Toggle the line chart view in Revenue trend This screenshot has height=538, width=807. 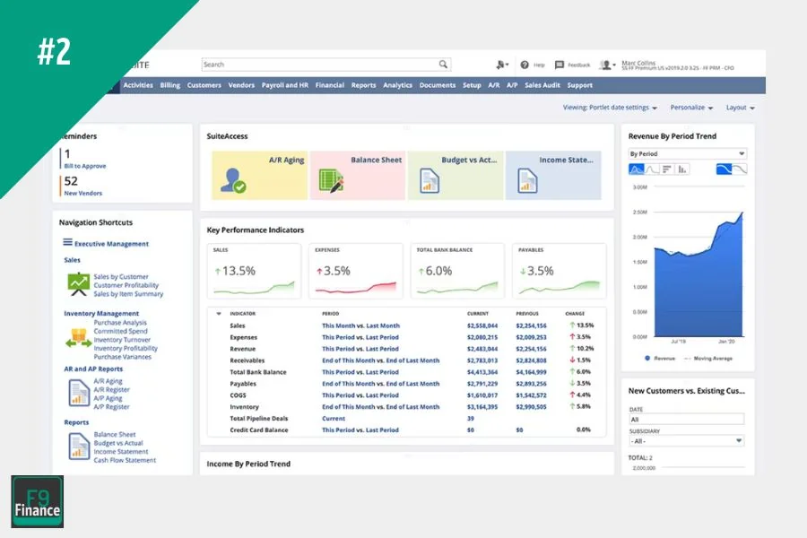[651, 168]
